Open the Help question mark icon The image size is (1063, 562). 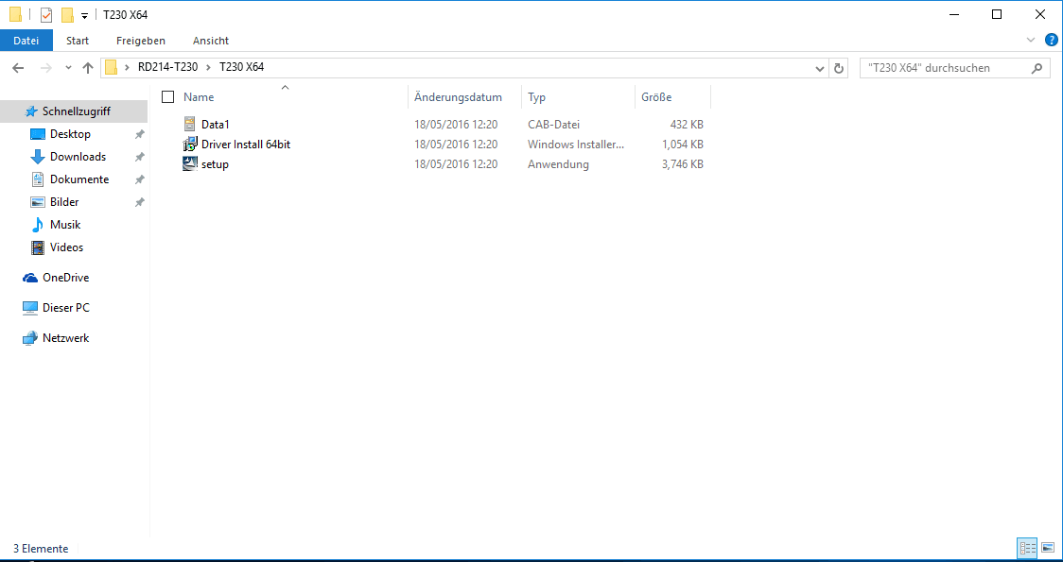(x=1050, y=40)
